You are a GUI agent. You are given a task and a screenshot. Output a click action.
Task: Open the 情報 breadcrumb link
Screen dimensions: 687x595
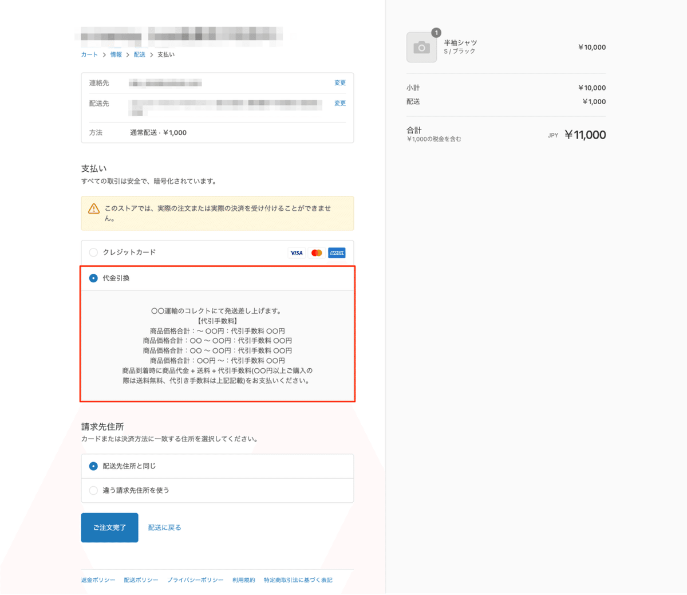click(x=116, y=54)
